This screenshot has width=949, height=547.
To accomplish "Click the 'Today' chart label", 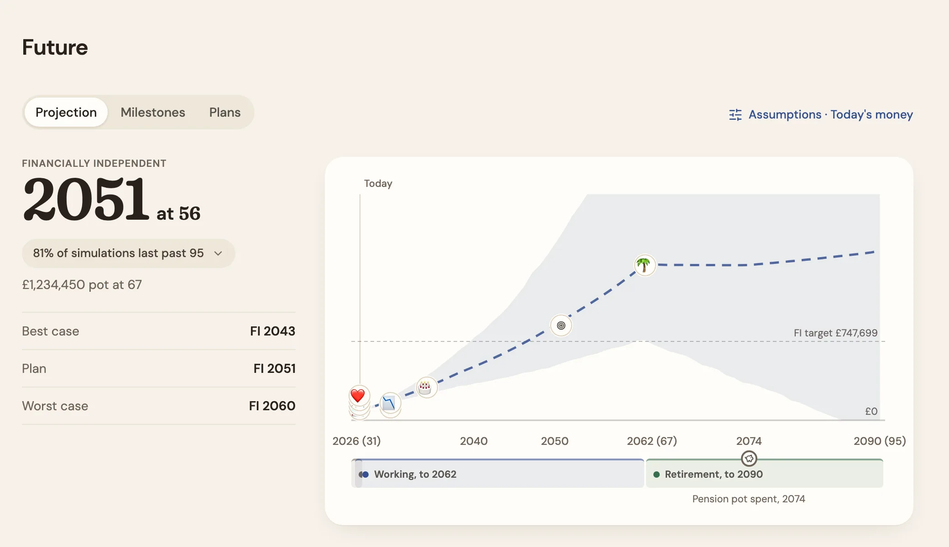I will tap(378, 183).
